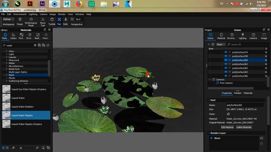Select the Pan camera tool
Viewport: 271px width, 152px height.
tap(59, 19)
